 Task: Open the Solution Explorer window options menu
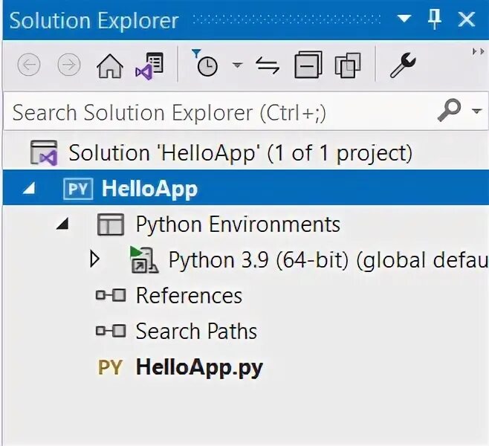tap(403, 20)
